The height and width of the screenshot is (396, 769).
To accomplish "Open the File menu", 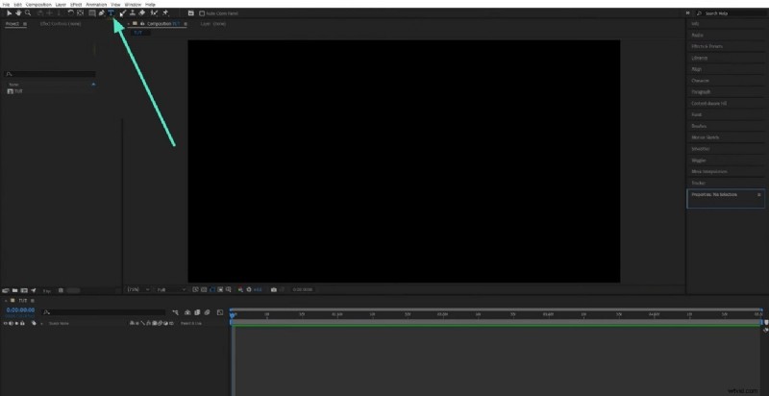I will tap(6, 5).
